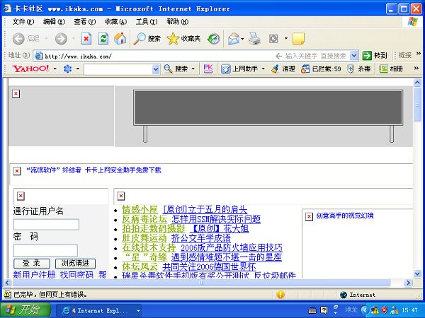Image resolution: width=425 pixels, height=318 pixels.
Task: Stop page loading with red X icon
Action: tap(86, 39)
